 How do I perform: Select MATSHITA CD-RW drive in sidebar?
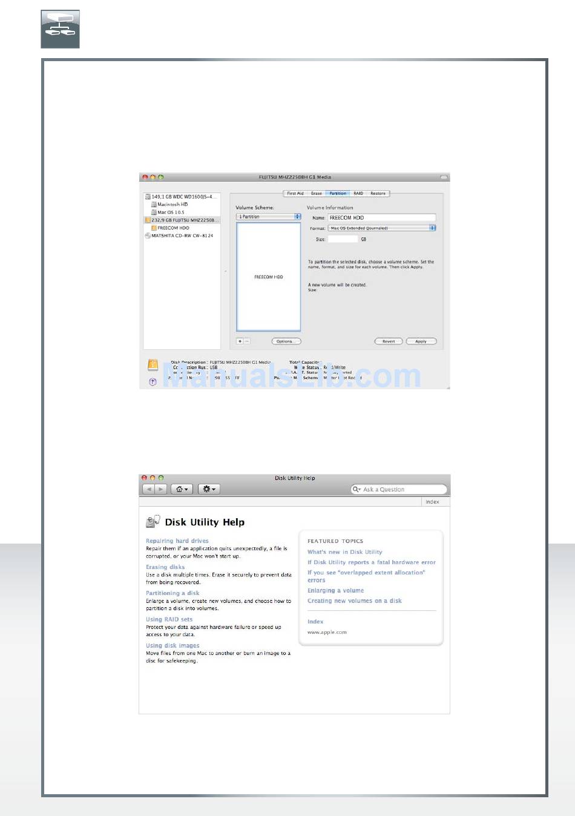pos(179,236)
